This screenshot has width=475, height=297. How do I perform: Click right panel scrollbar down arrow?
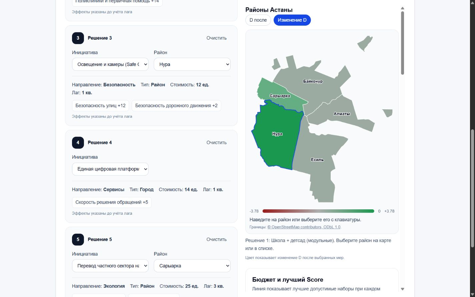(402, 289)
